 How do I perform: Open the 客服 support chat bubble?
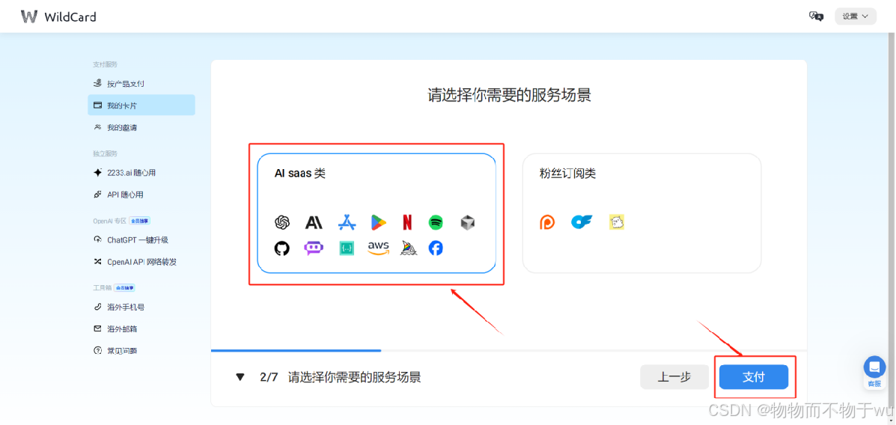point(874,371)
